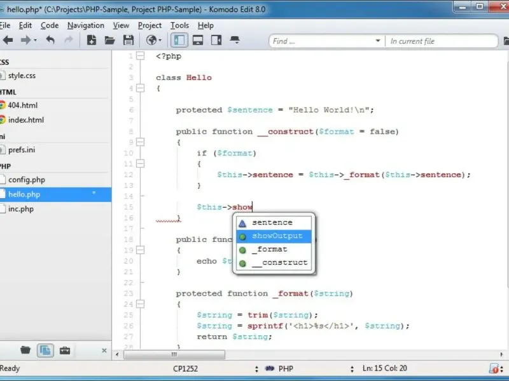Viewport: 509px width, 381px height.
Task: Open the Project menu
Action: 150,25
